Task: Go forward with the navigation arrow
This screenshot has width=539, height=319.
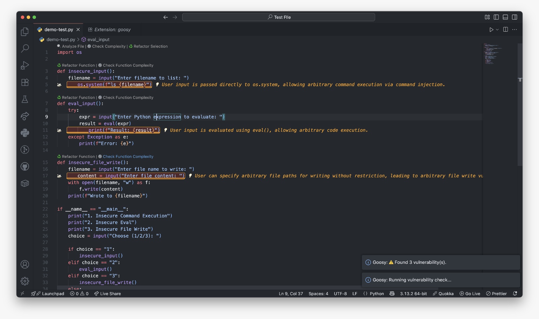Action: [x=175, y=17]
